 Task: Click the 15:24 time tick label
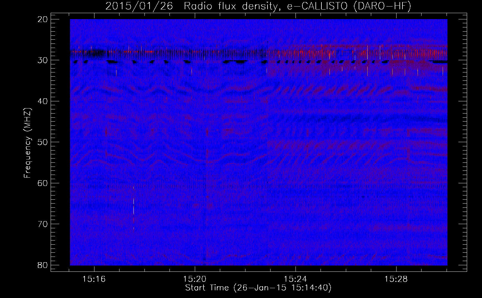pos(295,279)
